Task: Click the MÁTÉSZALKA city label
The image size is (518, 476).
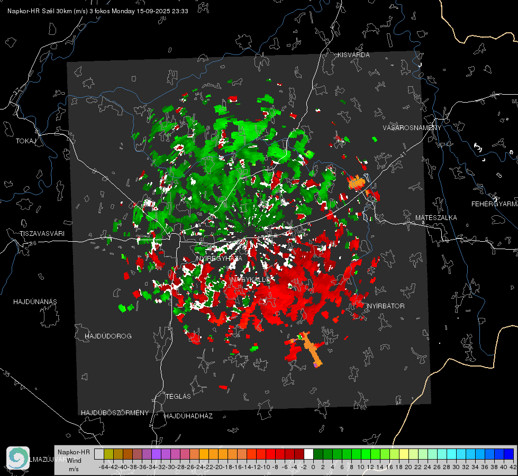Action: pos(436,218)
